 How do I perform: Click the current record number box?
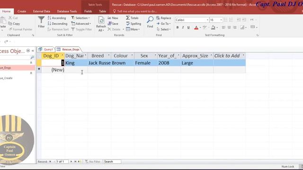tap(62, 161)
